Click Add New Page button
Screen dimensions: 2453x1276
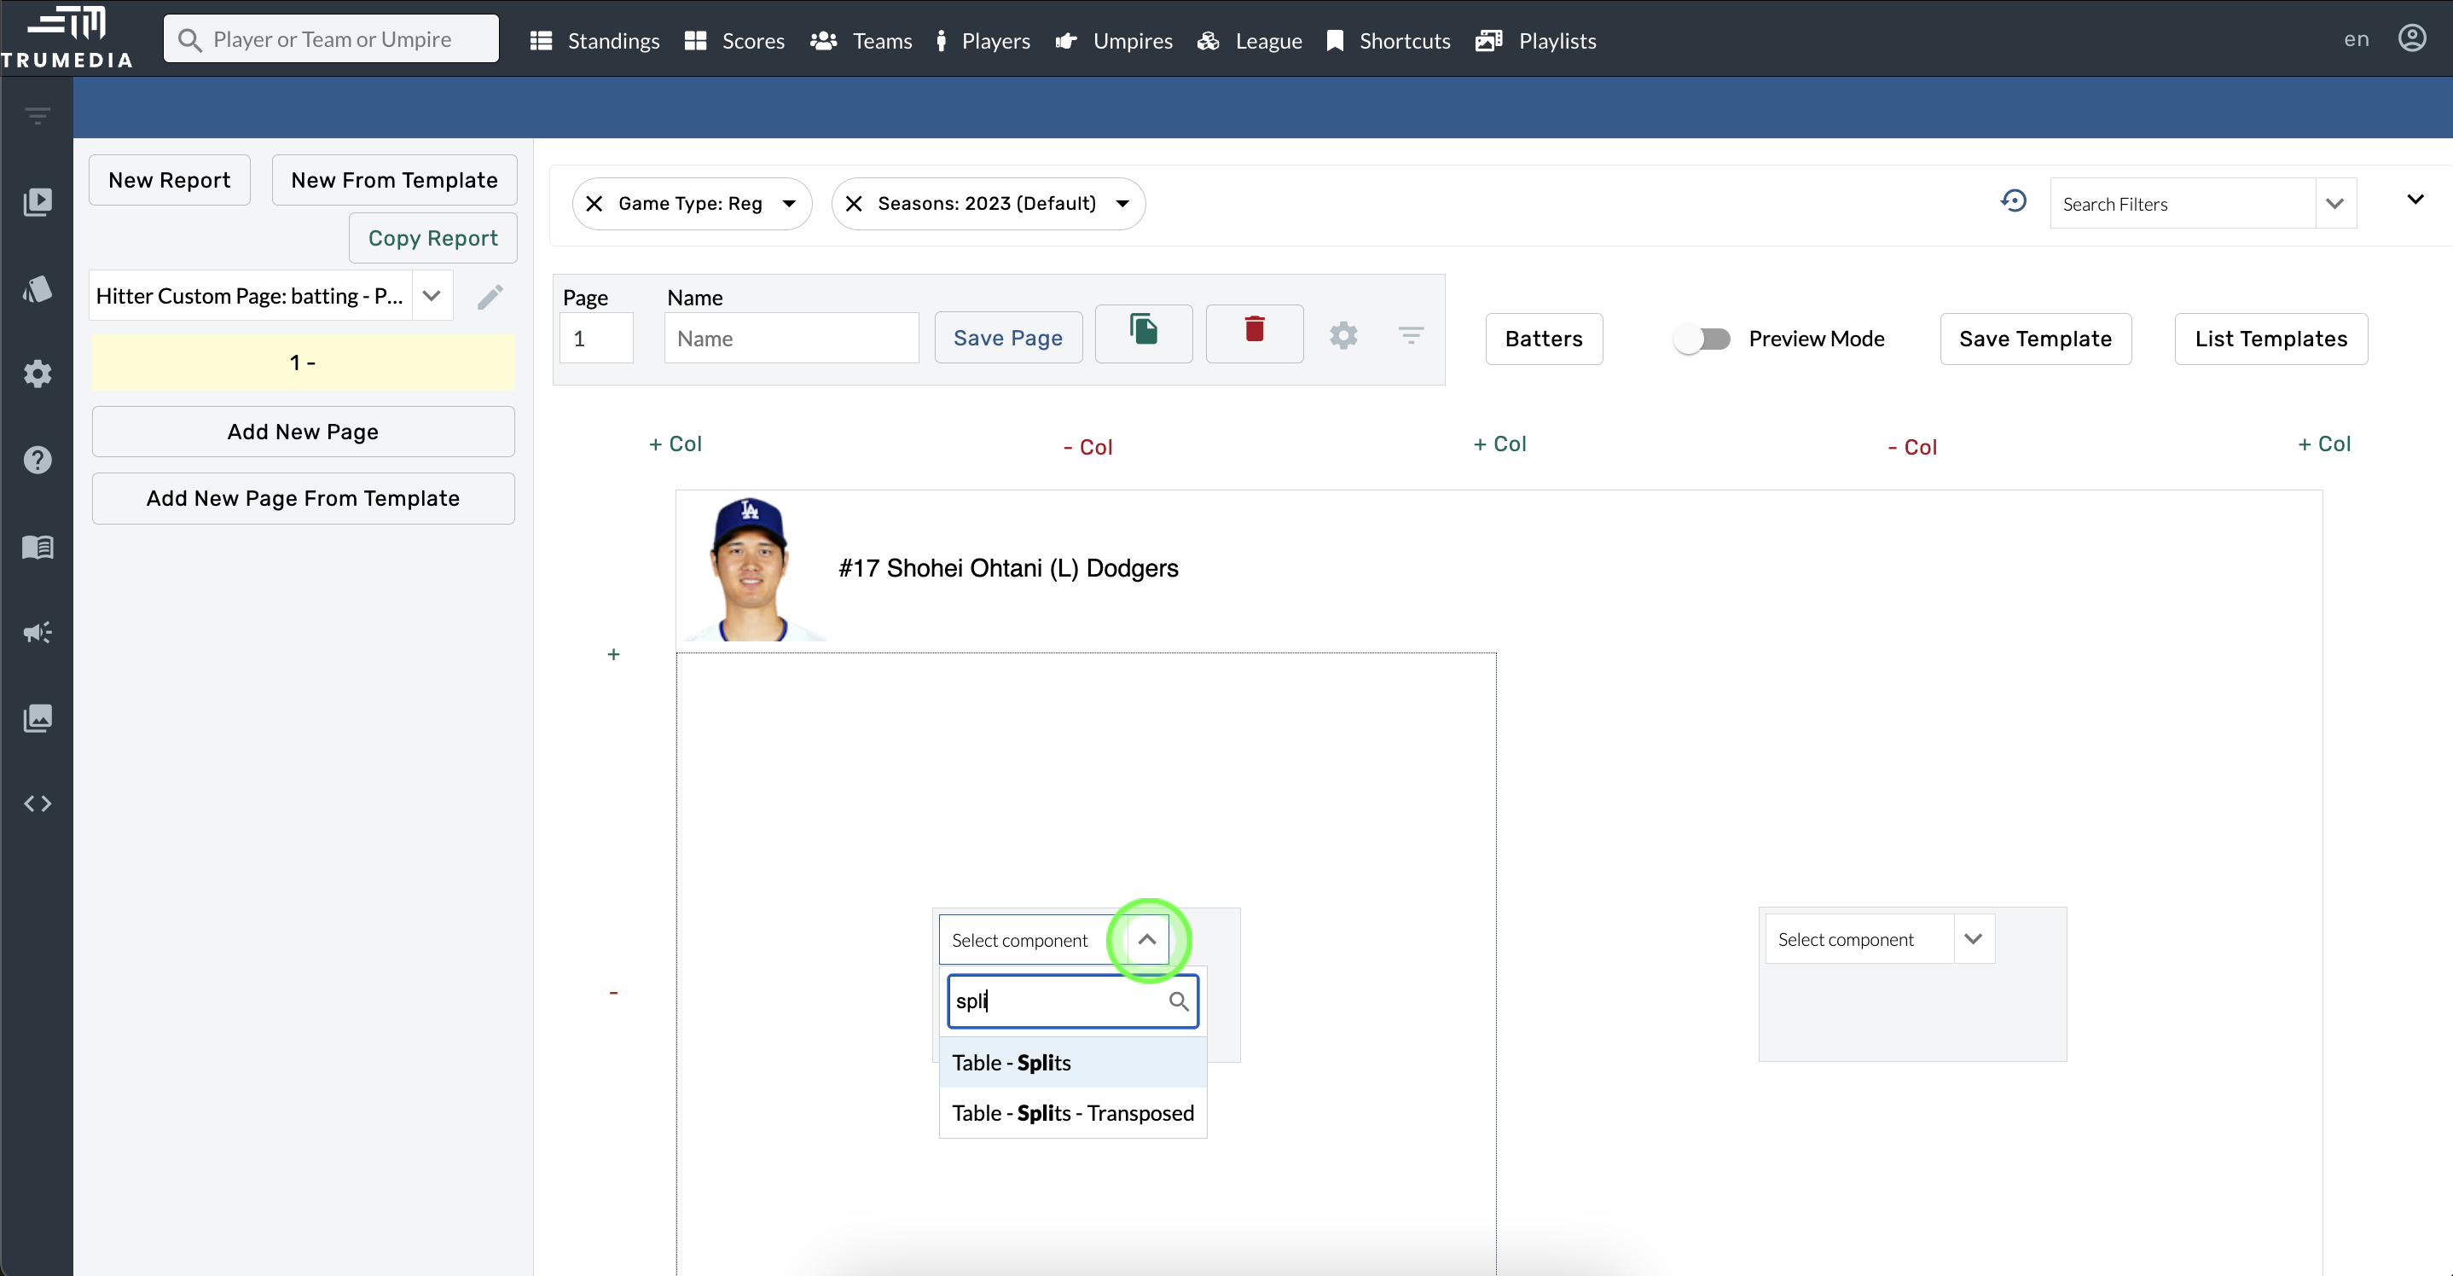303,432
